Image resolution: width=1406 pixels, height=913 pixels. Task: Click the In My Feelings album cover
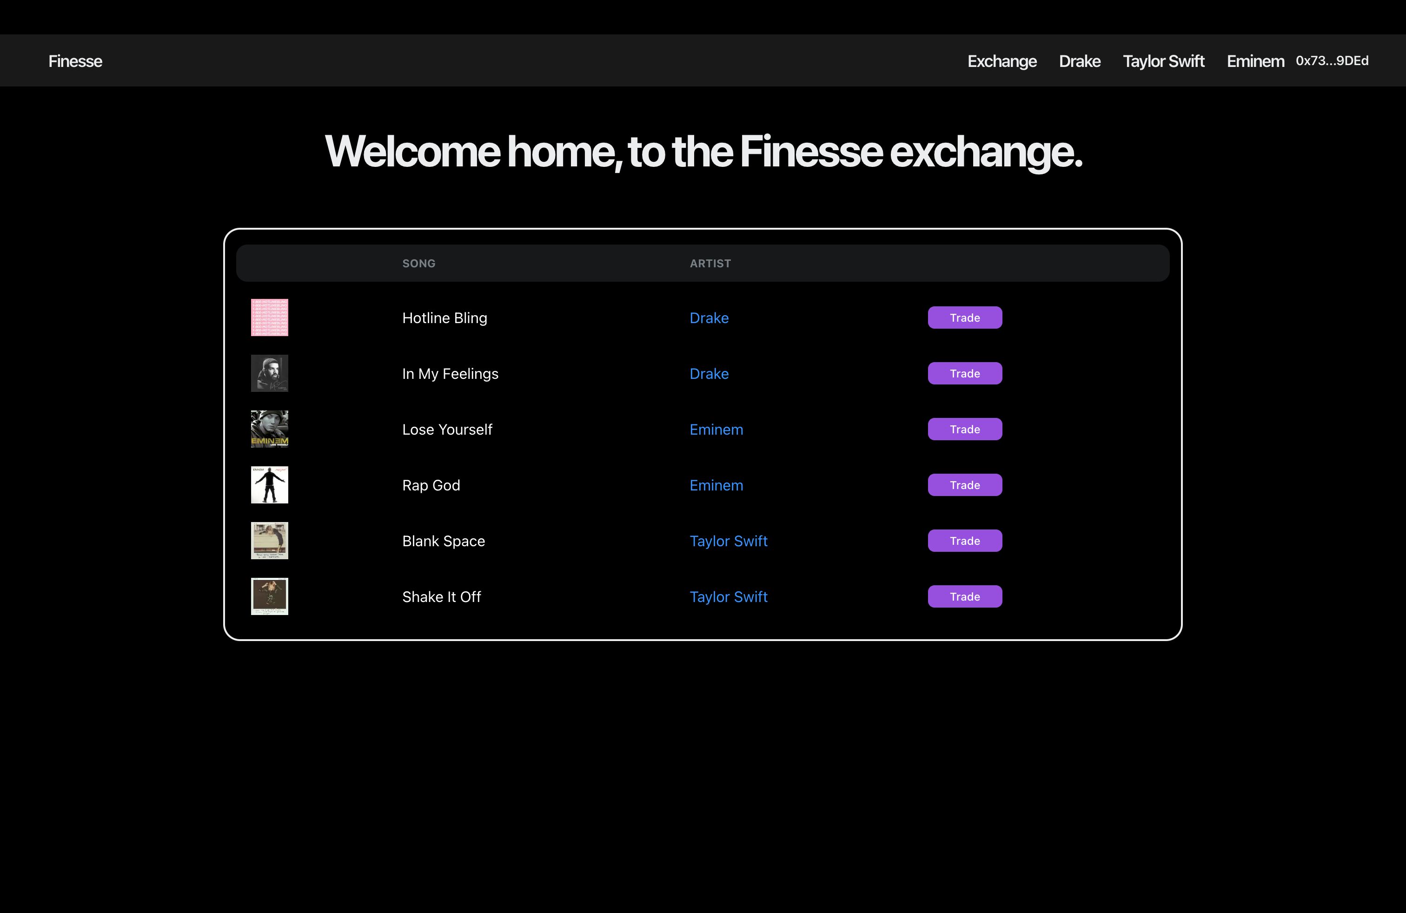[x=269, y=373]
